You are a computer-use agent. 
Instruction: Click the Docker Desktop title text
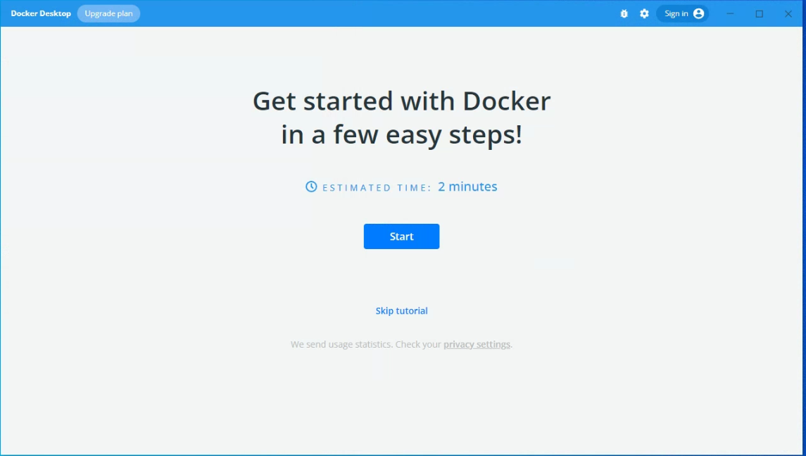tap(41, 14)
